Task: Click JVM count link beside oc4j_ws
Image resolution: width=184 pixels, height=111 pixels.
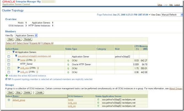Action: coord(37,72)
